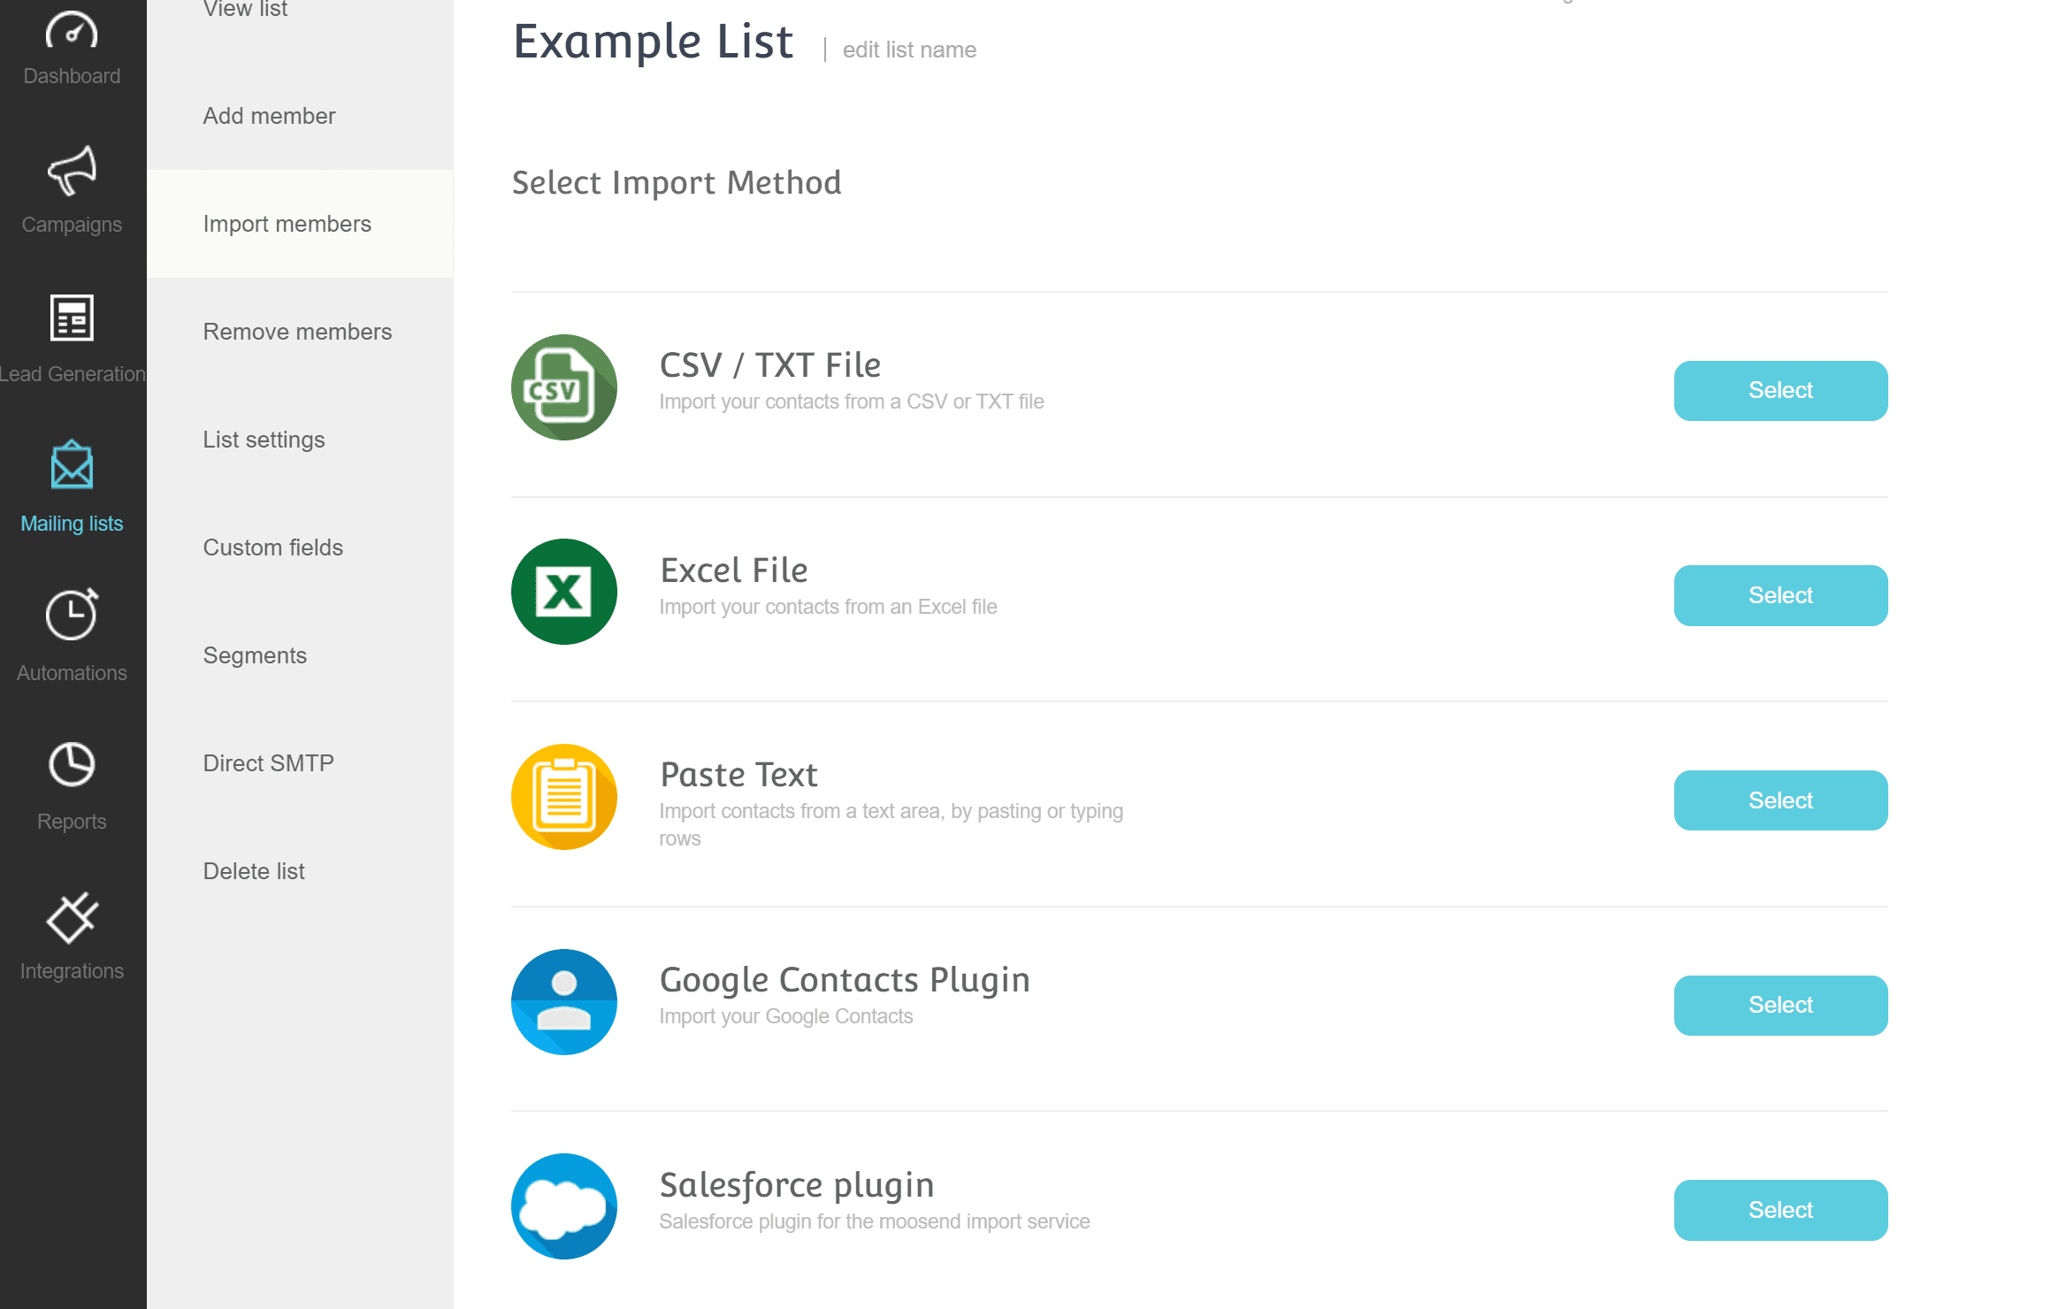Select the CSV / TXT File import method
Screen dimensions: 2051x1309
(1779, 391)
